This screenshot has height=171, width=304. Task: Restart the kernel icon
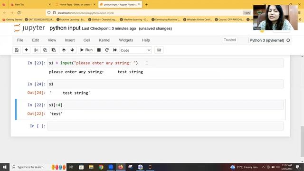[x=107, y=50]
